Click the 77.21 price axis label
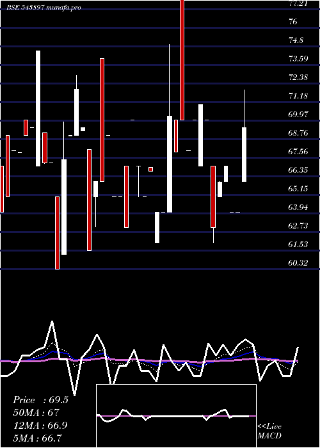 point(298,3)
